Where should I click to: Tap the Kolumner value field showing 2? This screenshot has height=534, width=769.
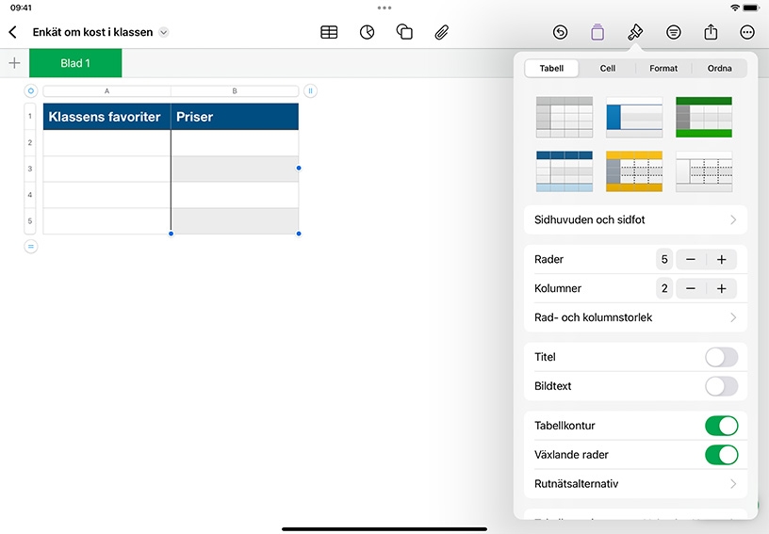(x=664, y=288)
